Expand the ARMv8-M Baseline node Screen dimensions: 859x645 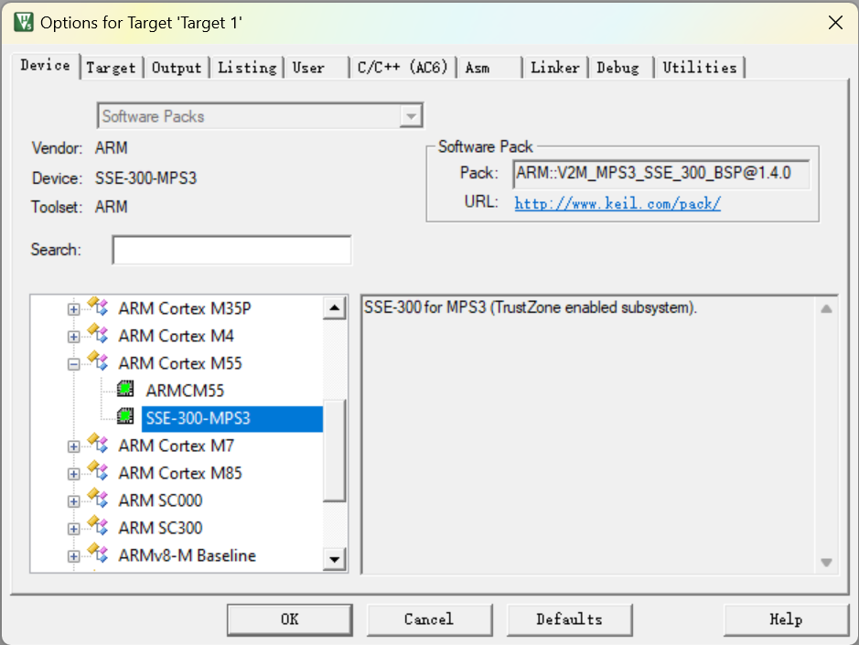pyautogui.click(x=73, y=556)
